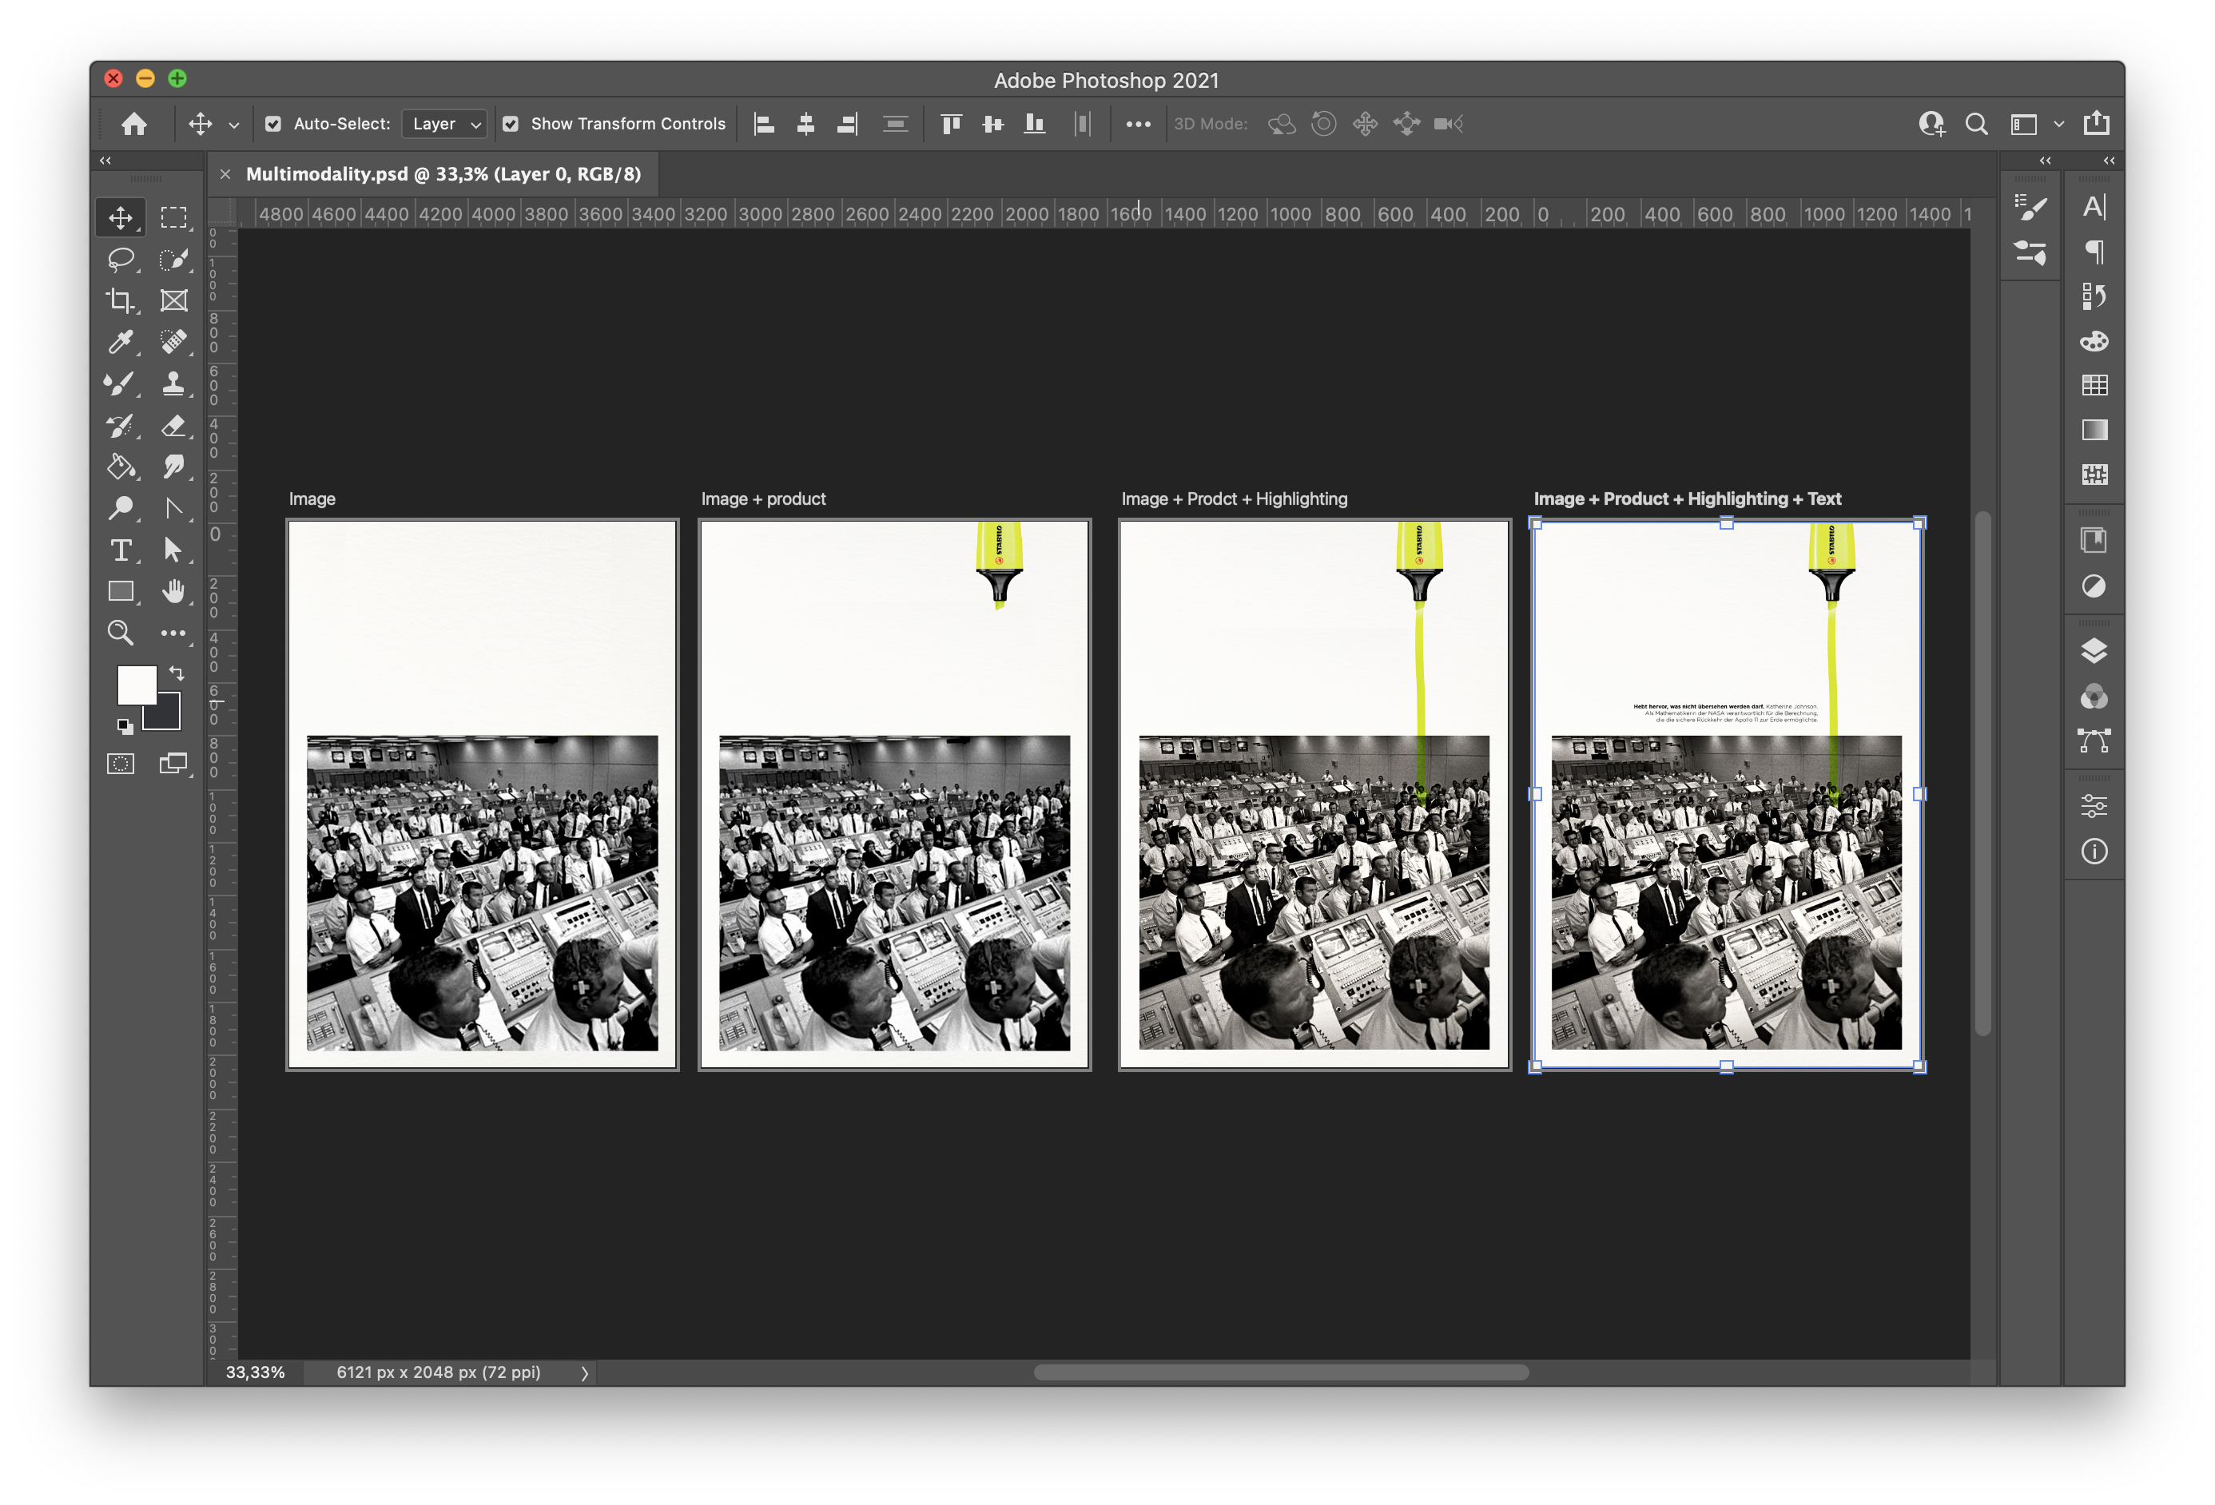Viewport: 2215px width, 1505px height.
Task: Open Photoshop search
Action: point(1977,124)
